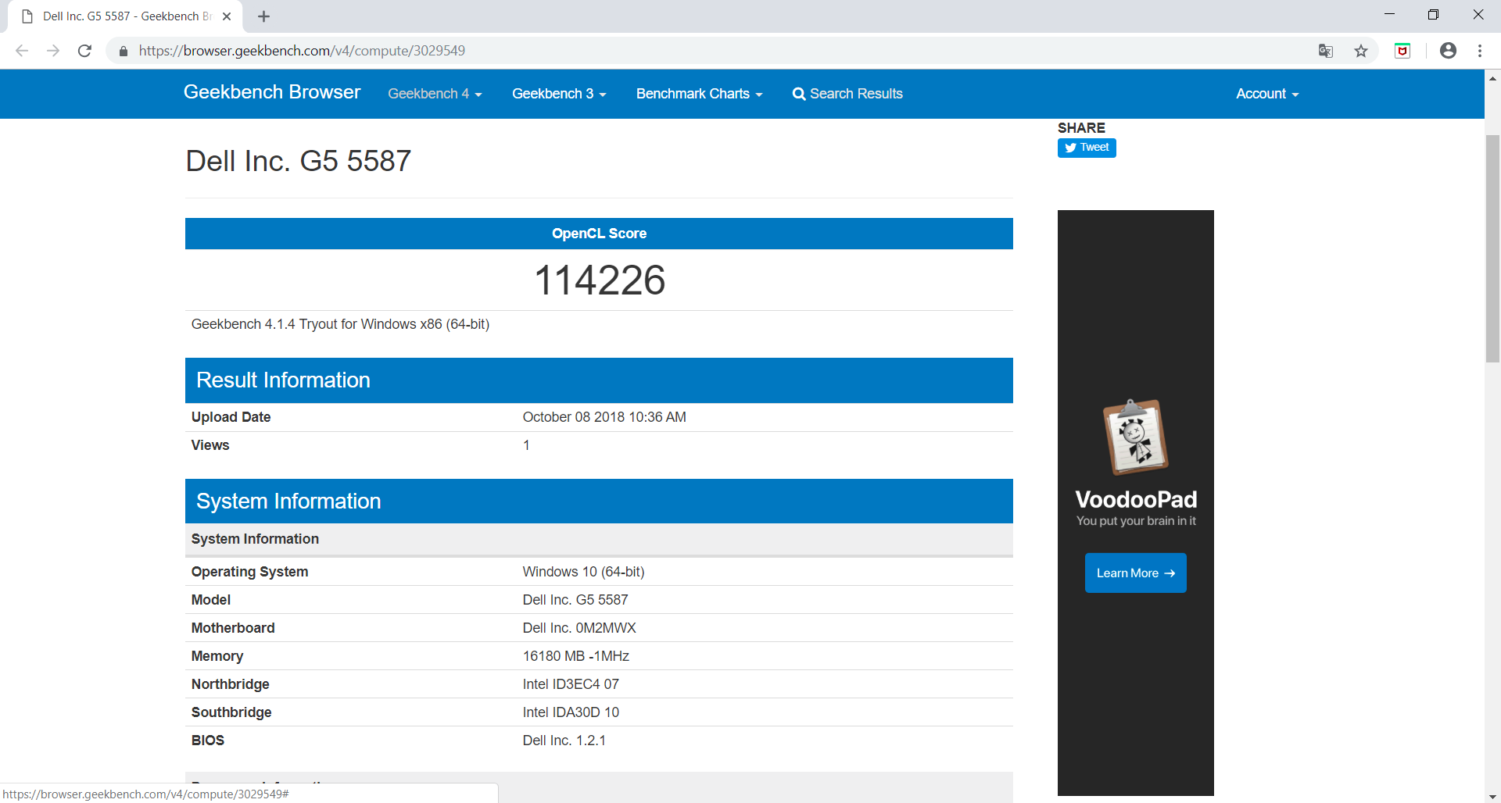Select the Dell Inc. G5 5587 browser tab
The width and height of the screenshot is (1501, 803).
[125, 16]
